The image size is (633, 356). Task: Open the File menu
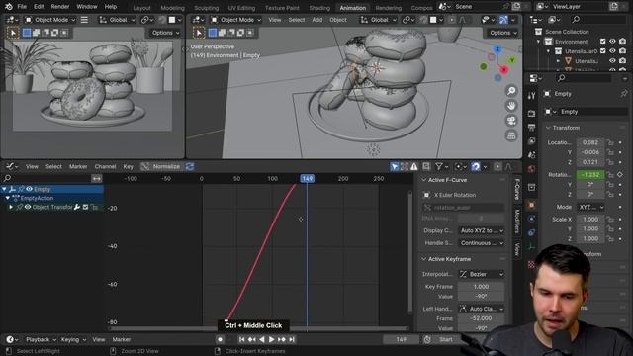[22, 7]
